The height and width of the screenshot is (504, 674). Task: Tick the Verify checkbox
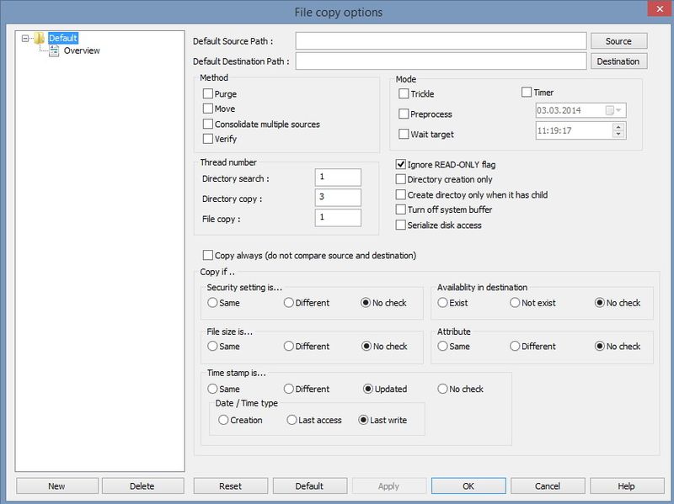[x=208, y=139]
